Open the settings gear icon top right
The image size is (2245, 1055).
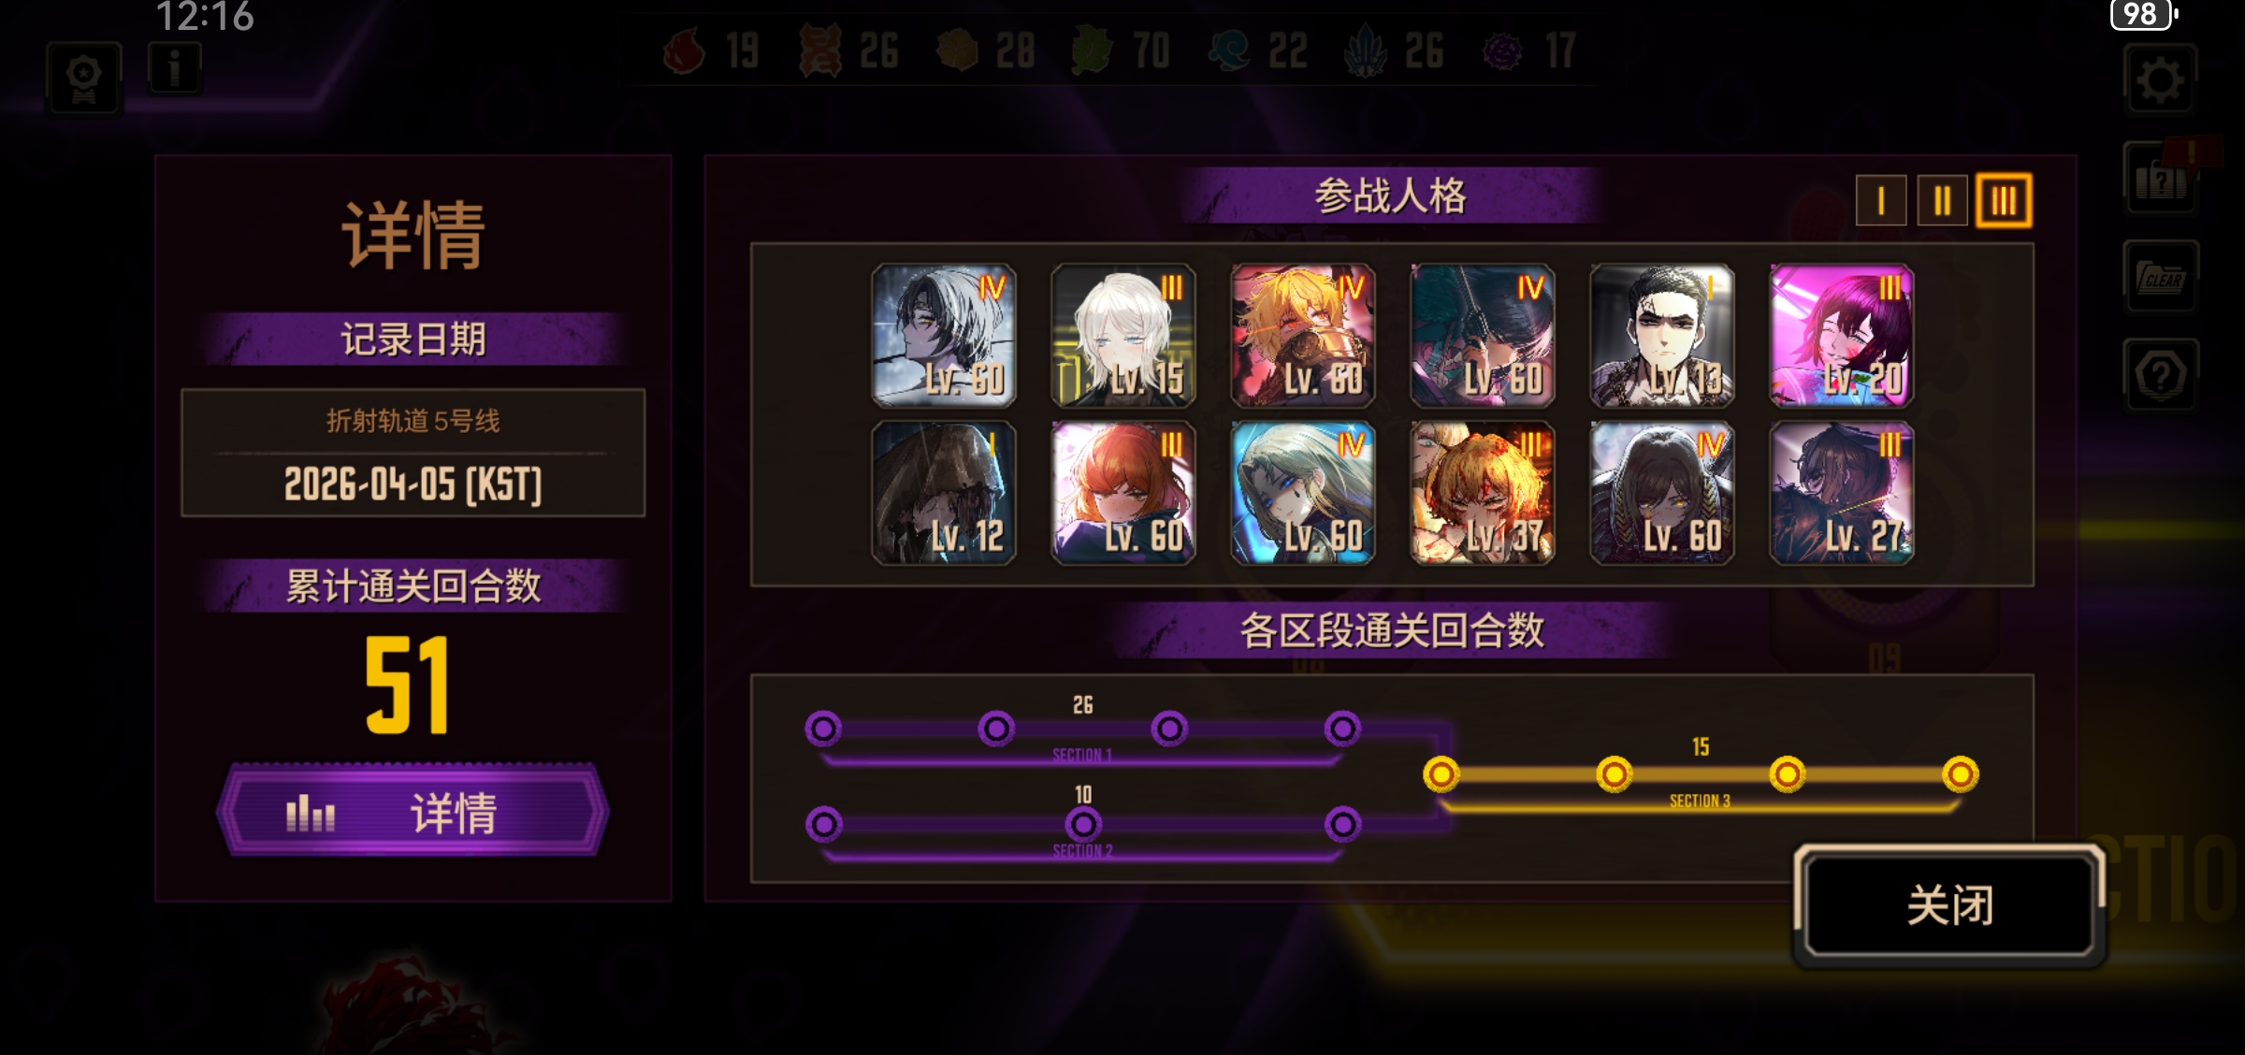tap(2159, 81)
